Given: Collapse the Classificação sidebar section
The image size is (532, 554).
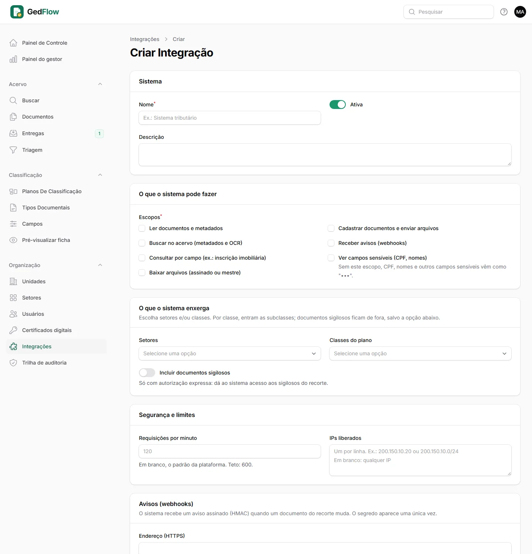Looking at the screenshot, I should click(100, 175).
